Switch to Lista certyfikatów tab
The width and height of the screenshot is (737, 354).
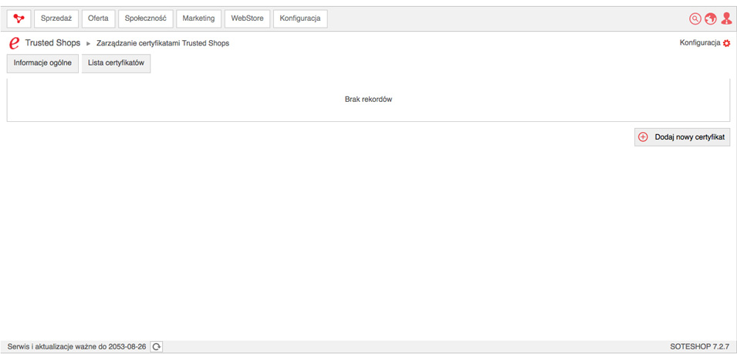(116, 63)
